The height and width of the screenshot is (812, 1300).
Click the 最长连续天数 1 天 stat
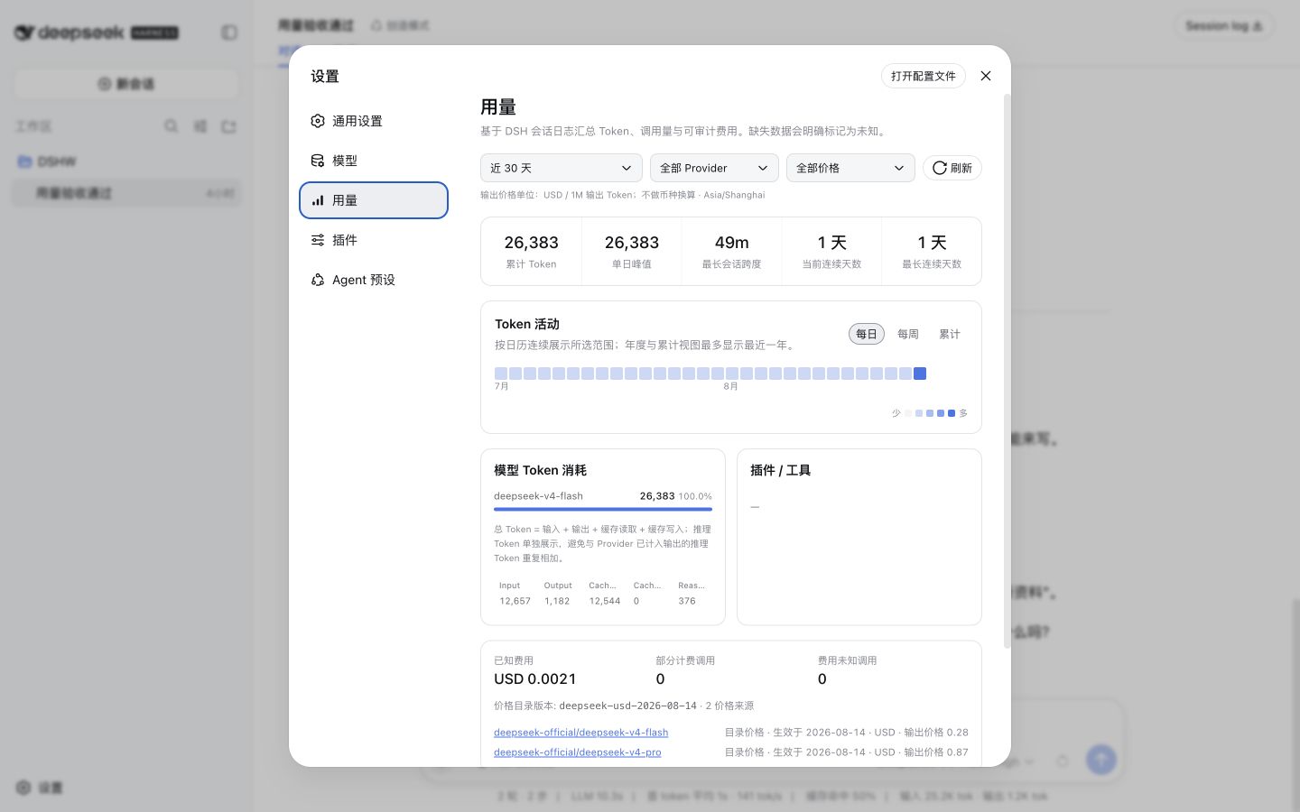(x=932, y=251)
